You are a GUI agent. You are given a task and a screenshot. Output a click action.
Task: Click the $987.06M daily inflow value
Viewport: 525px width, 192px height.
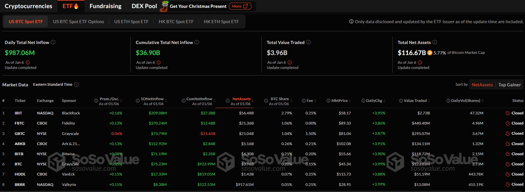click(20, 53)
